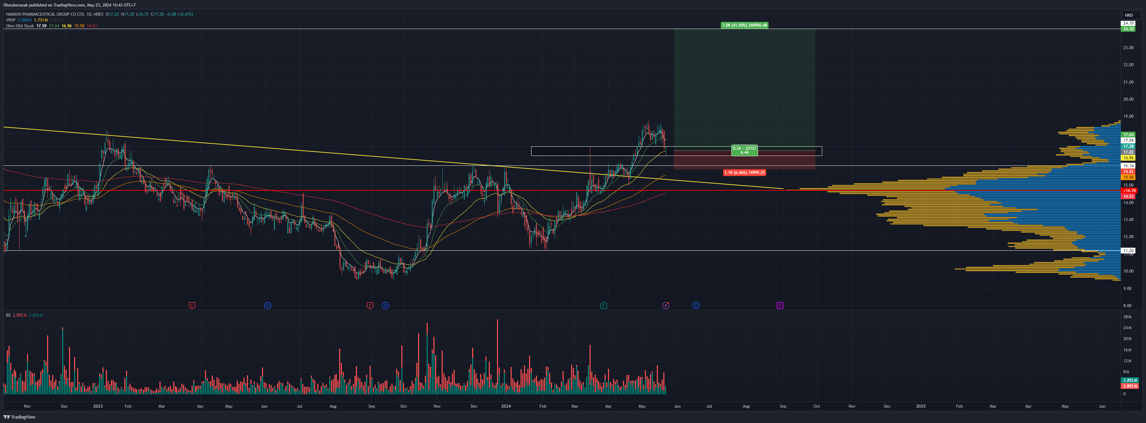Click the red +14.70 horizontal line label

1129,191
